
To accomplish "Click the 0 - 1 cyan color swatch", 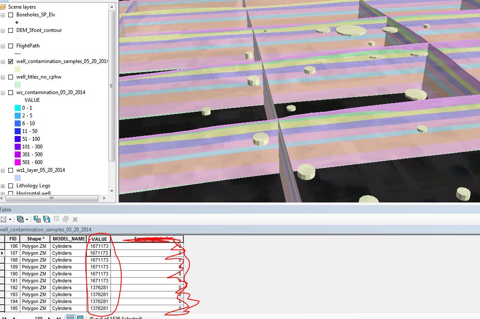I will tap(18, 108).
